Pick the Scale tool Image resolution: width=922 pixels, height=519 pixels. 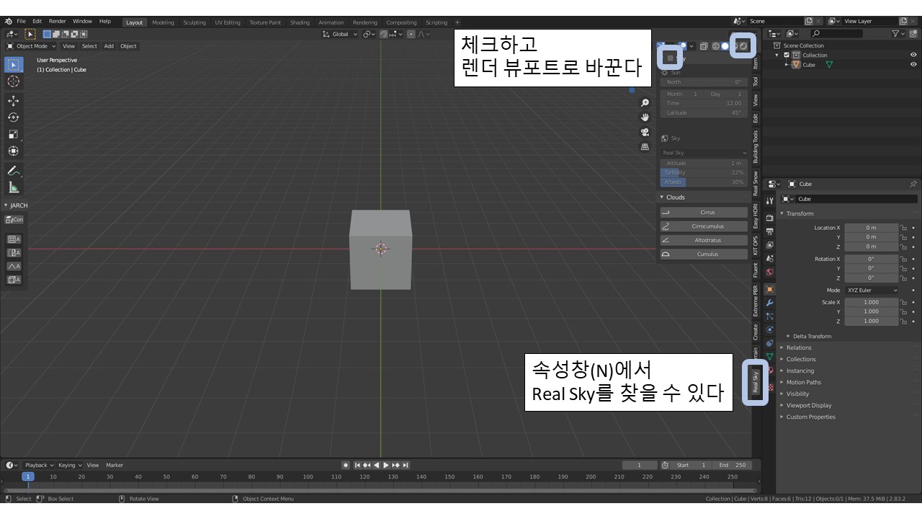pyautogui.click(x=14, y=134)
